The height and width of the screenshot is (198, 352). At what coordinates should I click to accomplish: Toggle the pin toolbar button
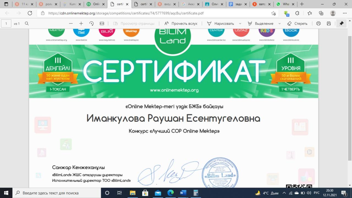(341, 24)
